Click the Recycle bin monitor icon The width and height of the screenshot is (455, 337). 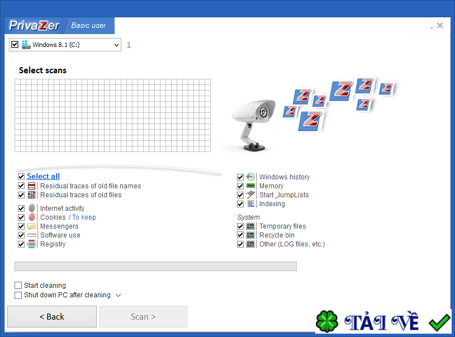point(250,235)
